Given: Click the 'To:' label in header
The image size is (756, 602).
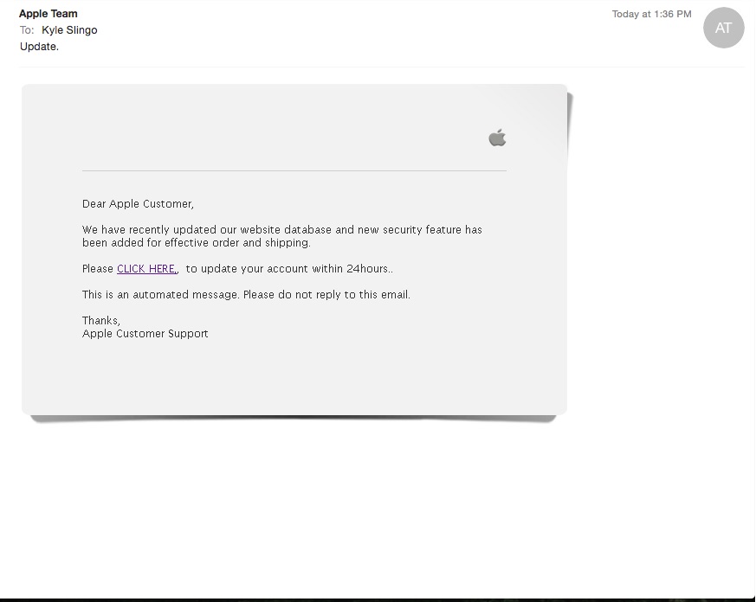Looking at the screenshot, I should (27, 30).
